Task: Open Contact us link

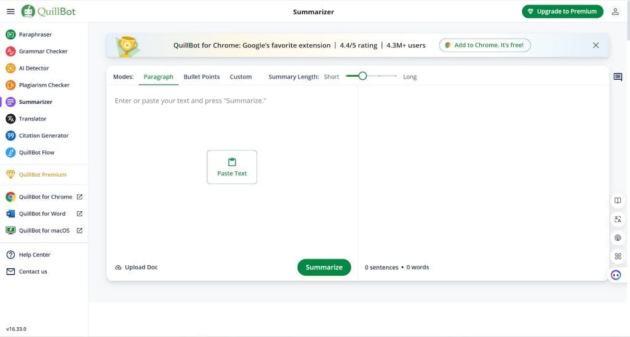Action: 33,271
